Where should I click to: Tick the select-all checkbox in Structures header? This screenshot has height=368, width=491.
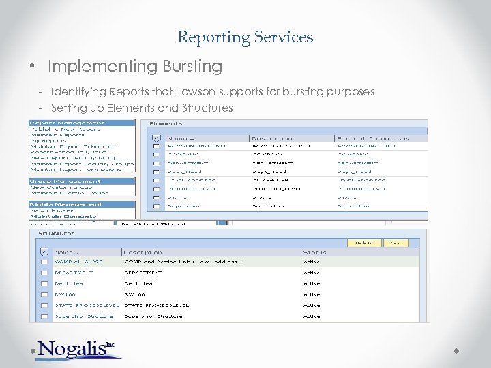click(x=44, y=252)
